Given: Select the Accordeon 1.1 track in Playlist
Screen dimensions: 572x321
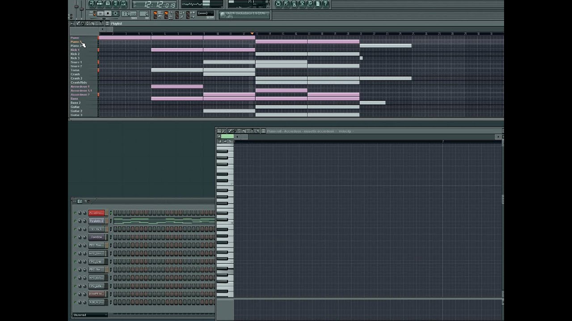Looking at the screenshot, I should click(x=81, y=91).
